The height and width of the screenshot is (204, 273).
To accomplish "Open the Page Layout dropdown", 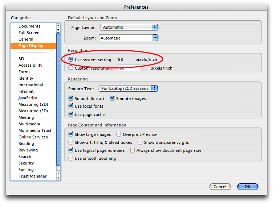I will tap(129, 27).
